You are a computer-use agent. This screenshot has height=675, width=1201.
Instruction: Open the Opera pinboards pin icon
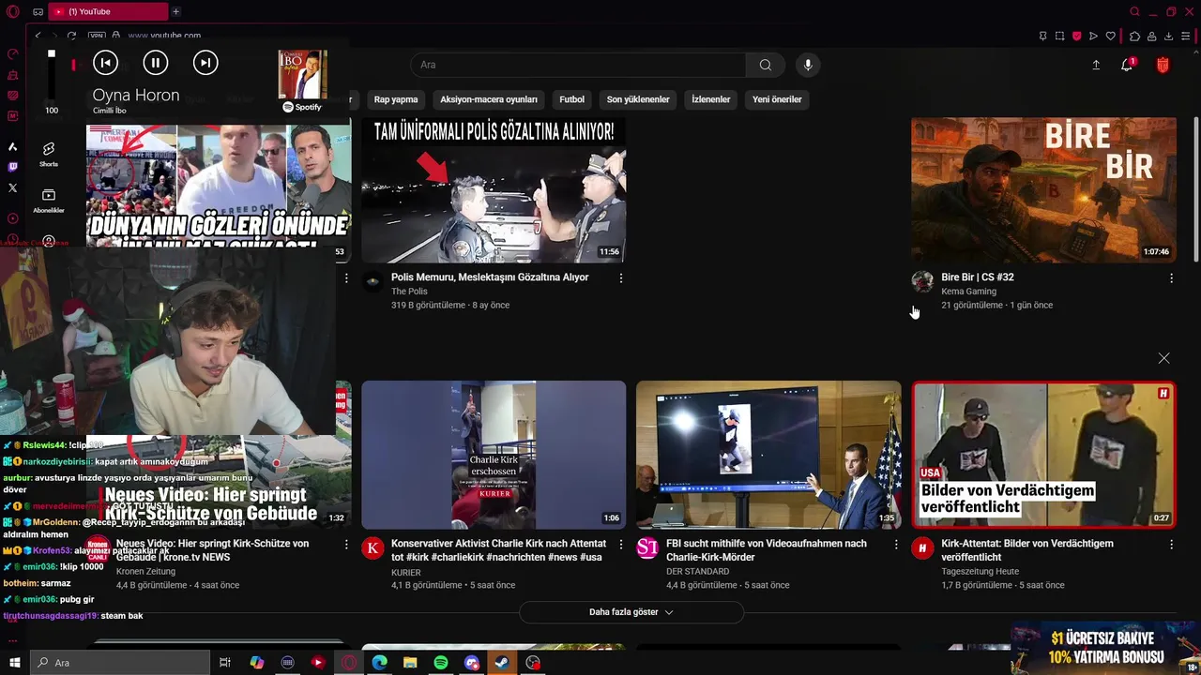click(1043, 36)
